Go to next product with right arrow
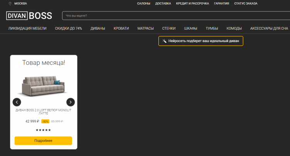Viewport: 290px width, 156px height. click(x=70, y=102)
